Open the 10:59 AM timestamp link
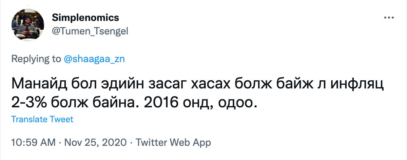Image resolution: width=407 pixels, height=160 pixels. tap(33, 142)
